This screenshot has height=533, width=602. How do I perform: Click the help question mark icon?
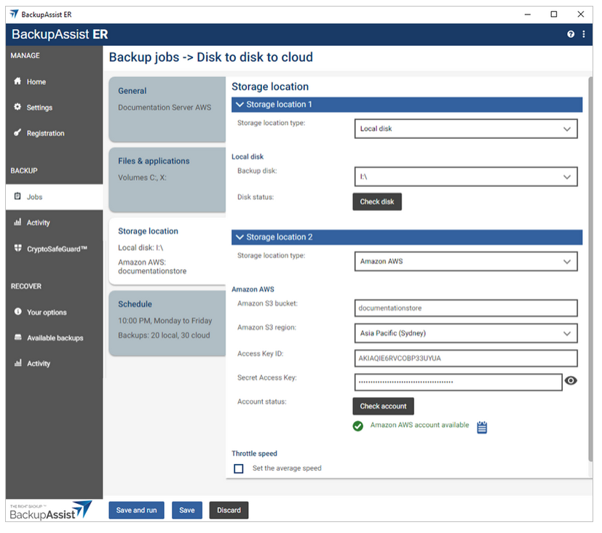[x=571, y=34]
